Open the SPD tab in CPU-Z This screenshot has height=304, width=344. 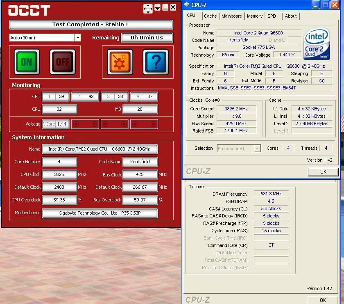[272, 16]
